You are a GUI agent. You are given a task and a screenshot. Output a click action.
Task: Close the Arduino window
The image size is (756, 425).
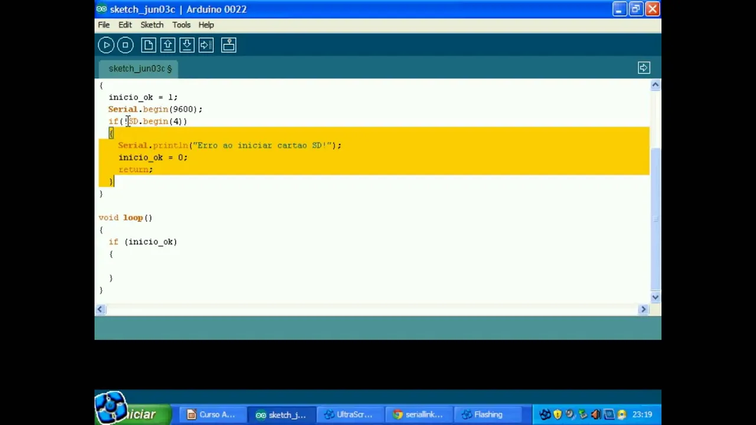(652, 9)
